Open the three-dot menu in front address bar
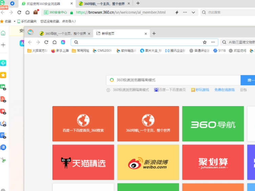Image resolution: width=255 pixels, height=191 pixels. [213, 42]
